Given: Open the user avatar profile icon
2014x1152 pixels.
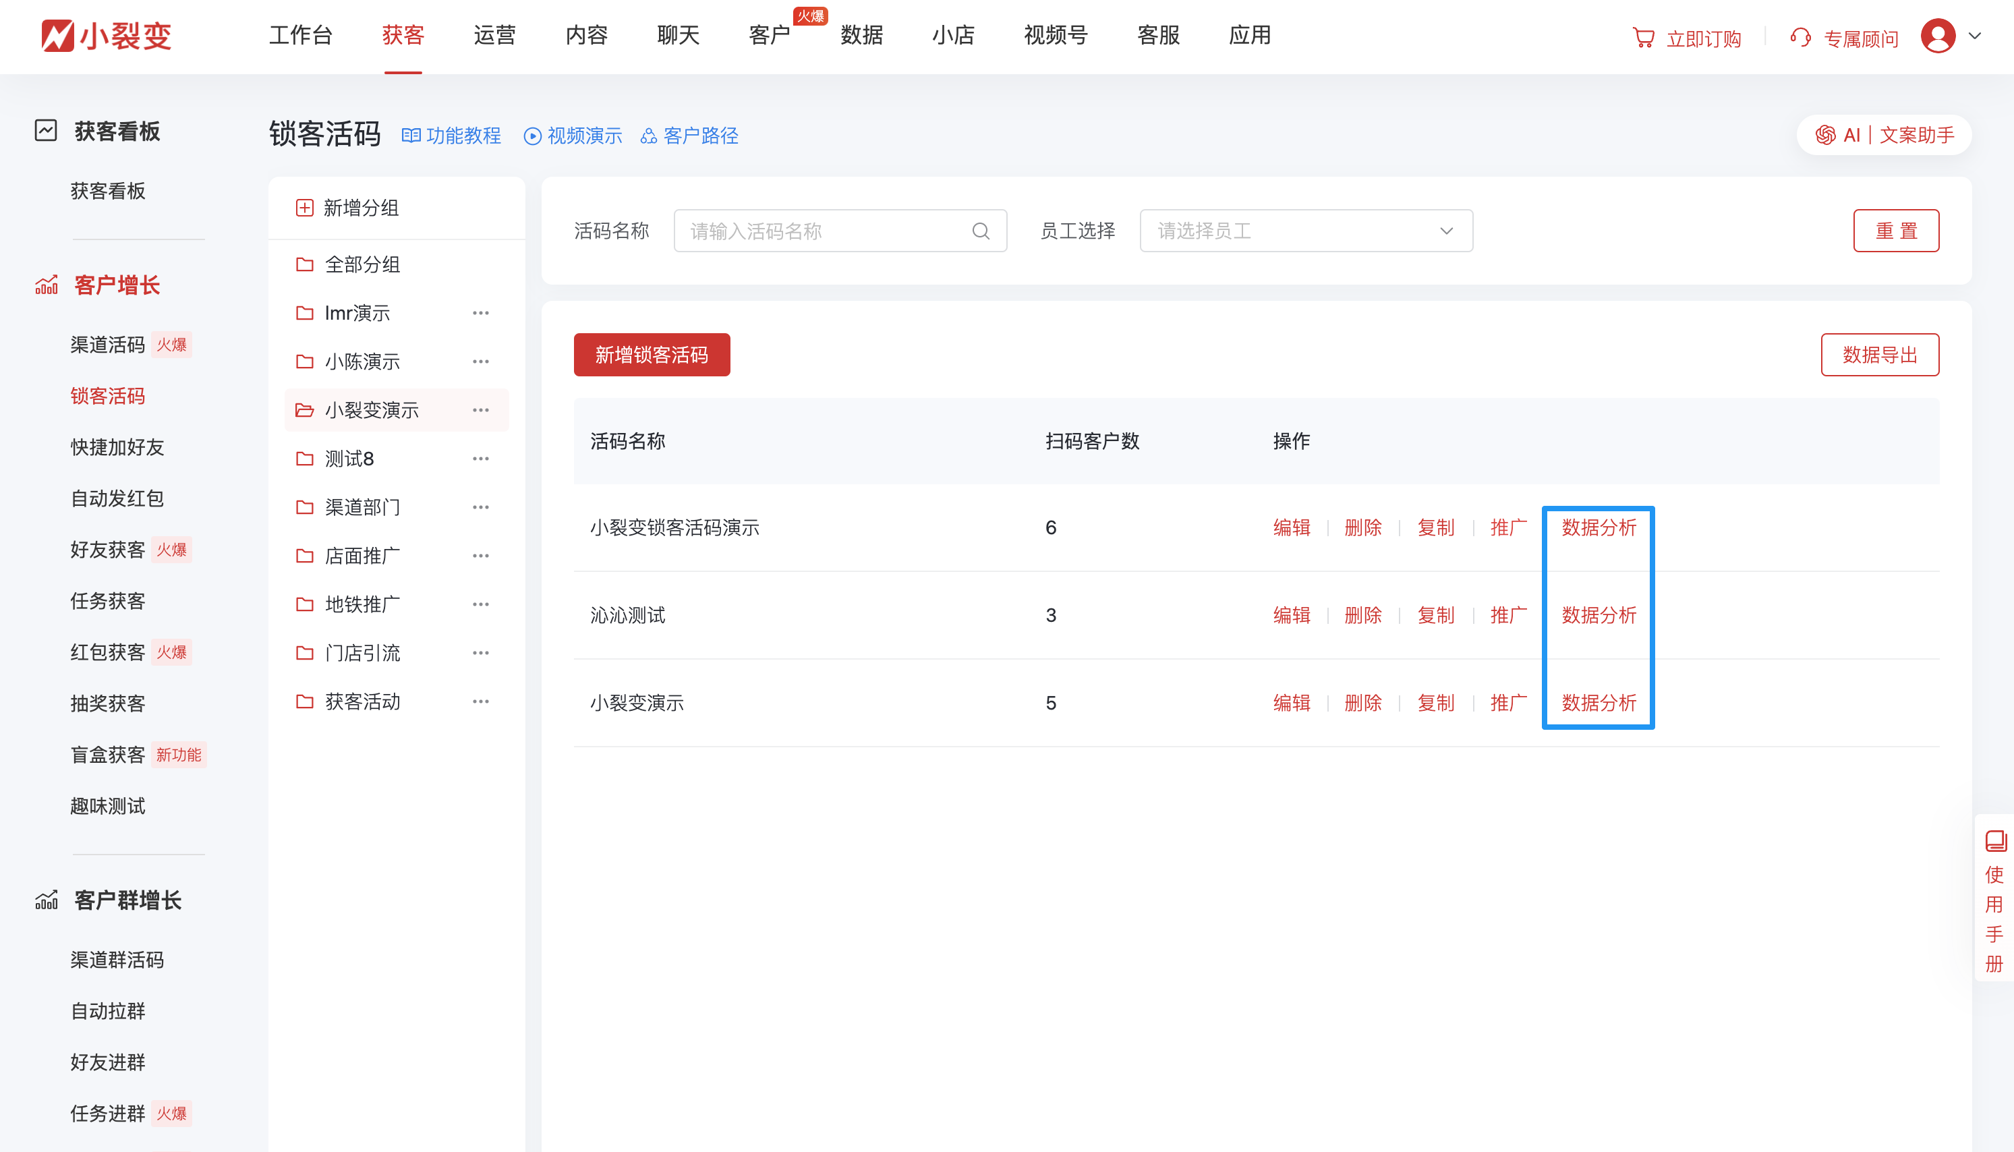Looking at the screenshot, I should pos(1937,36).
